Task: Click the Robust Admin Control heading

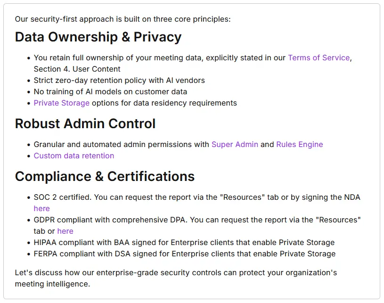Action: (x=85, y=123)
